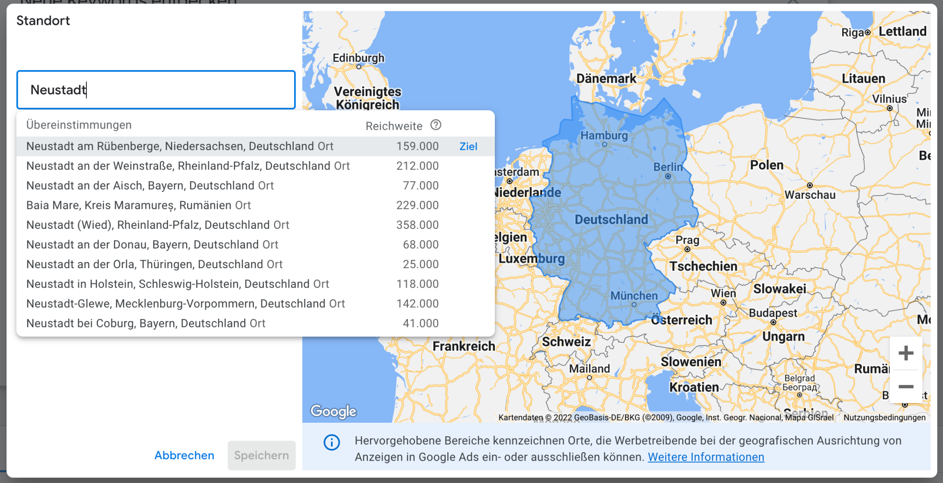Select Baia Mare, Kreis Maramureș suggestion
The image size is (943, 483).
pos(255,205)
